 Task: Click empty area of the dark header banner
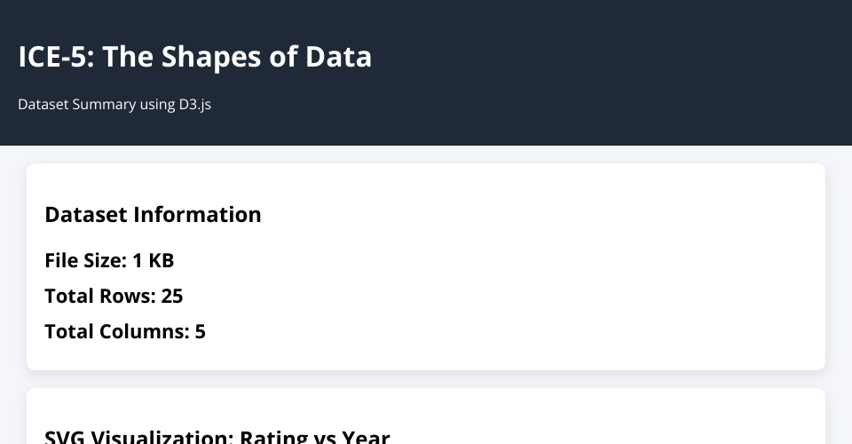pyautogui.click(x=621, y=71)
